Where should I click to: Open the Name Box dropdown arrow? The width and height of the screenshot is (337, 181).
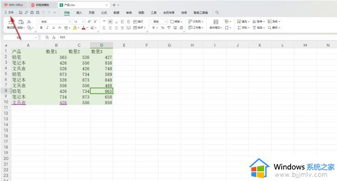(36, 38)
